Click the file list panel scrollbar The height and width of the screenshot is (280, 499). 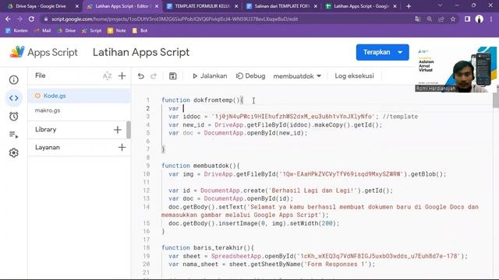(x=129, y=130)
